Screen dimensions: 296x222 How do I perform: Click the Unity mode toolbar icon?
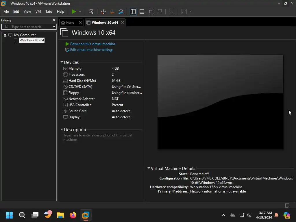[x=159, y=12]
